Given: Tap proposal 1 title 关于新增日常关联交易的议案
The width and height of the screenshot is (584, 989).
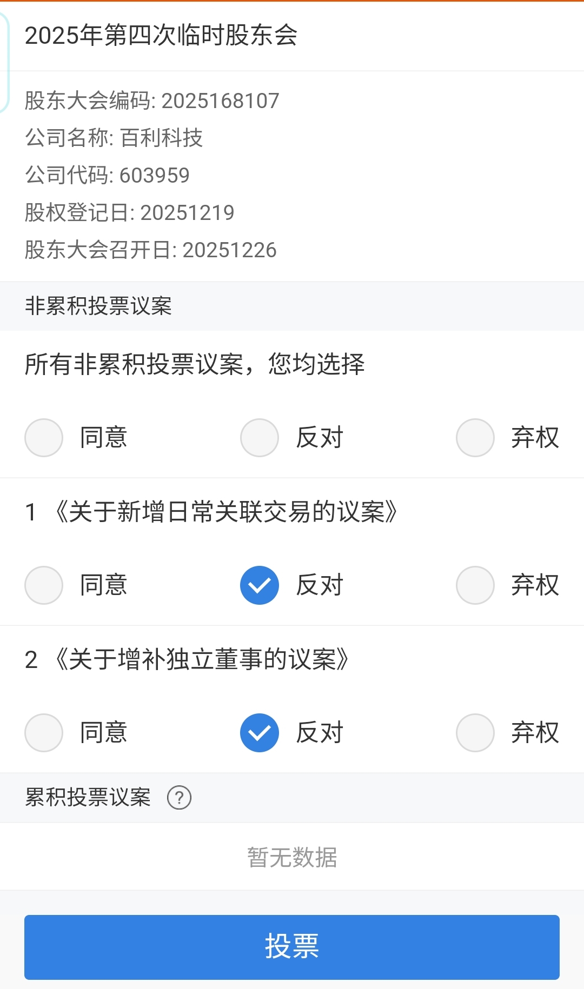Looking at the screenshot, I should [x=226, y=512].
